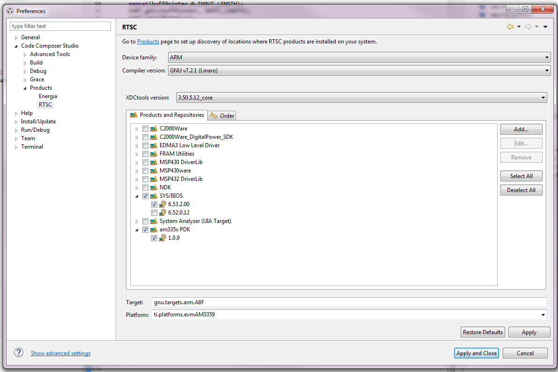Open the Platform combo box dropdown

click(x=543, y=315)
